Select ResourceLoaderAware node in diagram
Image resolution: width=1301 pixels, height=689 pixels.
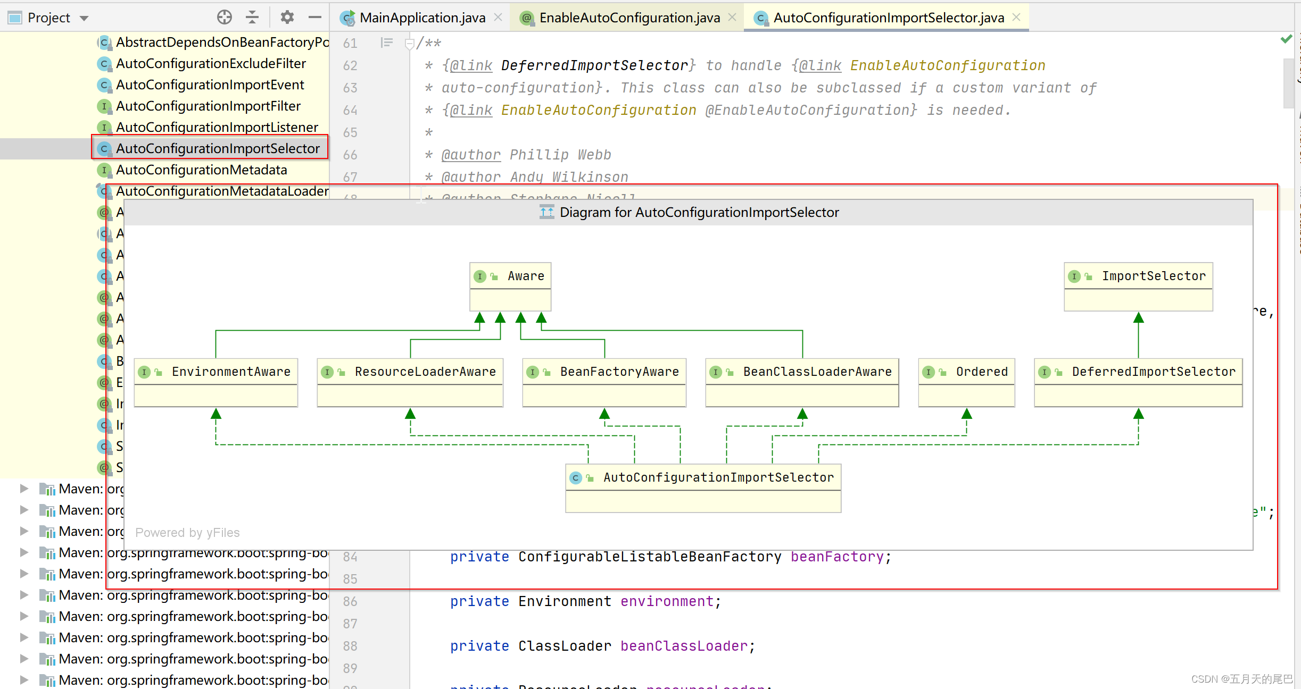point(410,383)
